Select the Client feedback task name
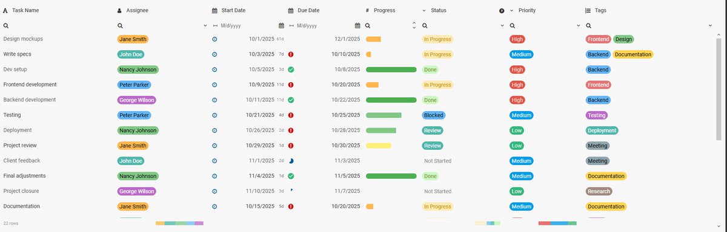The height and width of the screenshot is (232, 727). pos(22,161)
